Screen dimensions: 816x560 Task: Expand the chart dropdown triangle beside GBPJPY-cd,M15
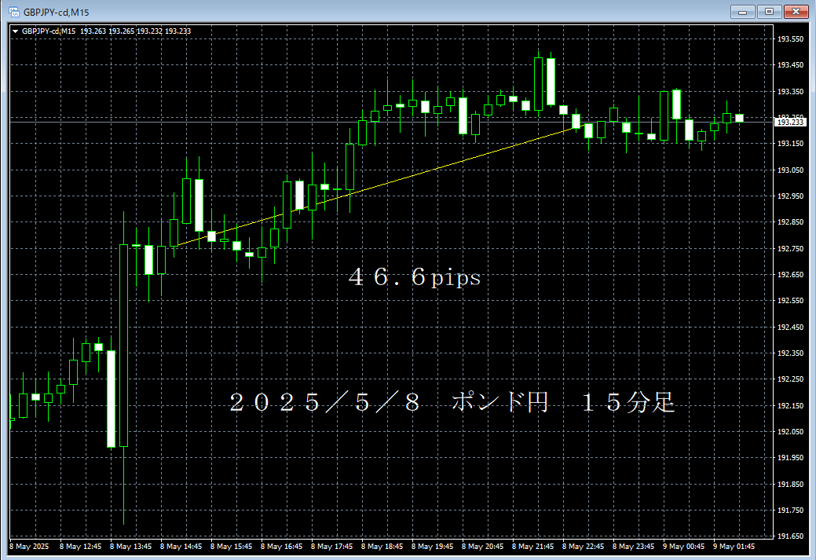[16, 31]
